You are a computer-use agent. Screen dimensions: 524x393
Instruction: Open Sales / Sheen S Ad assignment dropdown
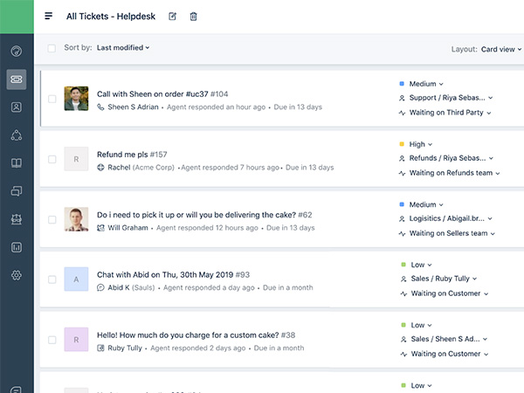click(449, 339)
